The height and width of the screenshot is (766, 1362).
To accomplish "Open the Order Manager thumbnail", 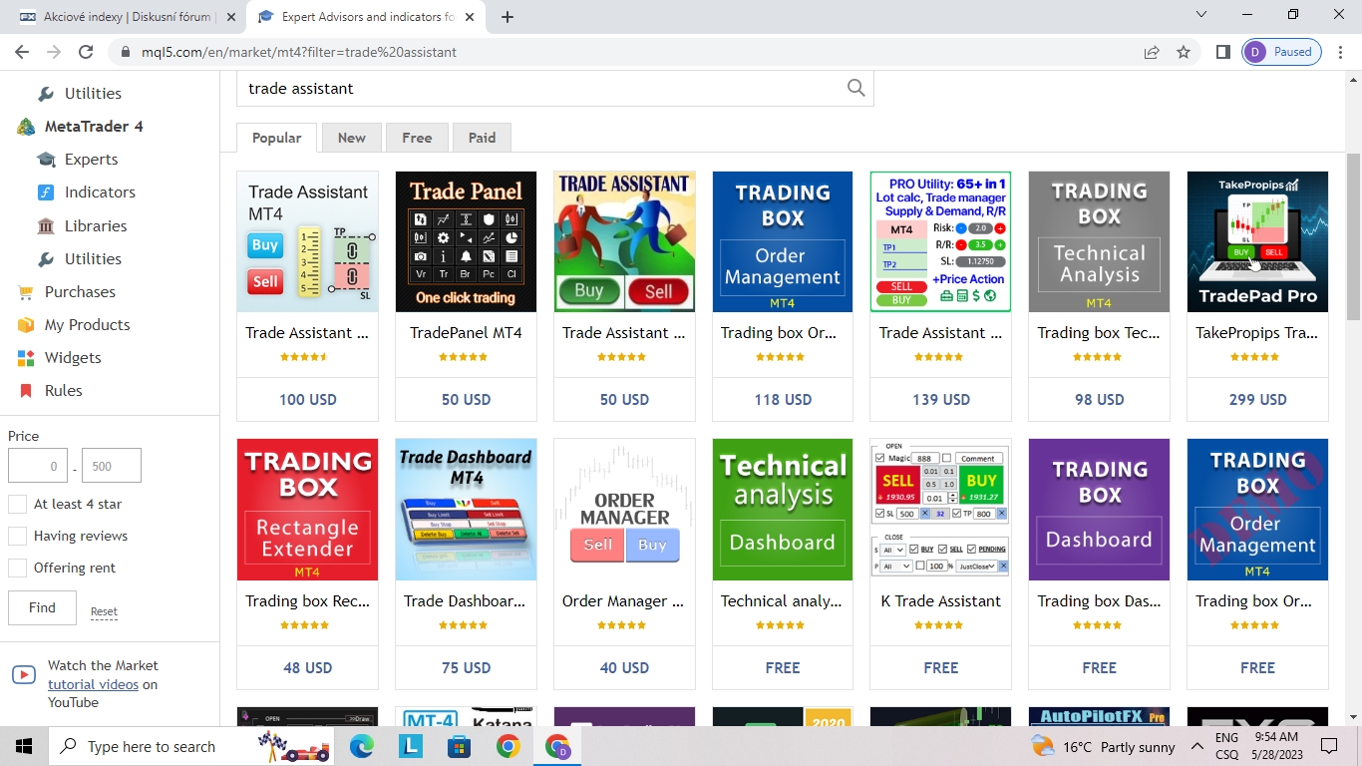I will (624, 510).
